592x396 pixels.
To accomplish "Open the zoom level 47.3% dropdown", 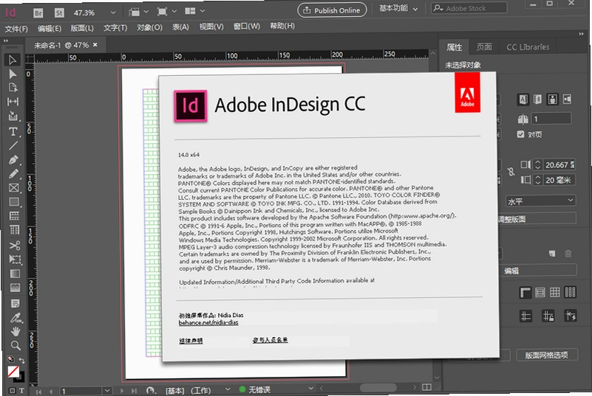I will (113, 13).
